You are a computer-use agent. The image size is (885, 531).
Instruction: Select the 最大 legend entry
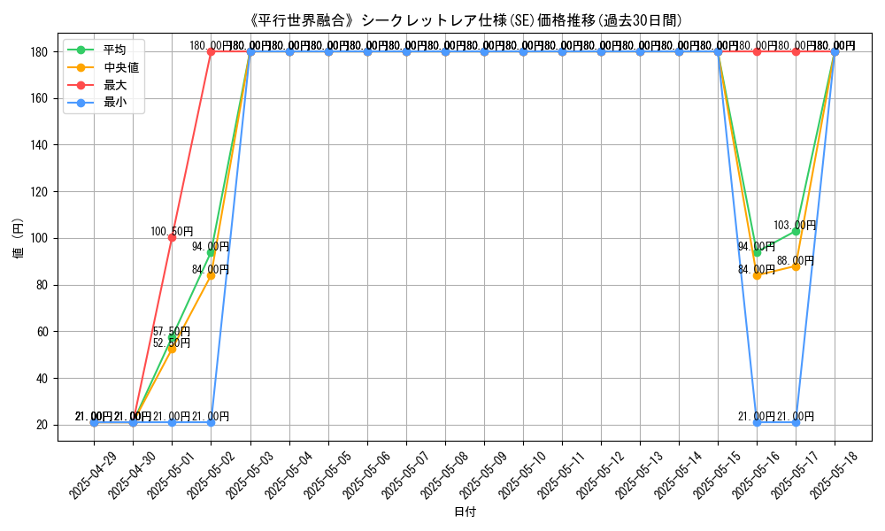point(104,85)
